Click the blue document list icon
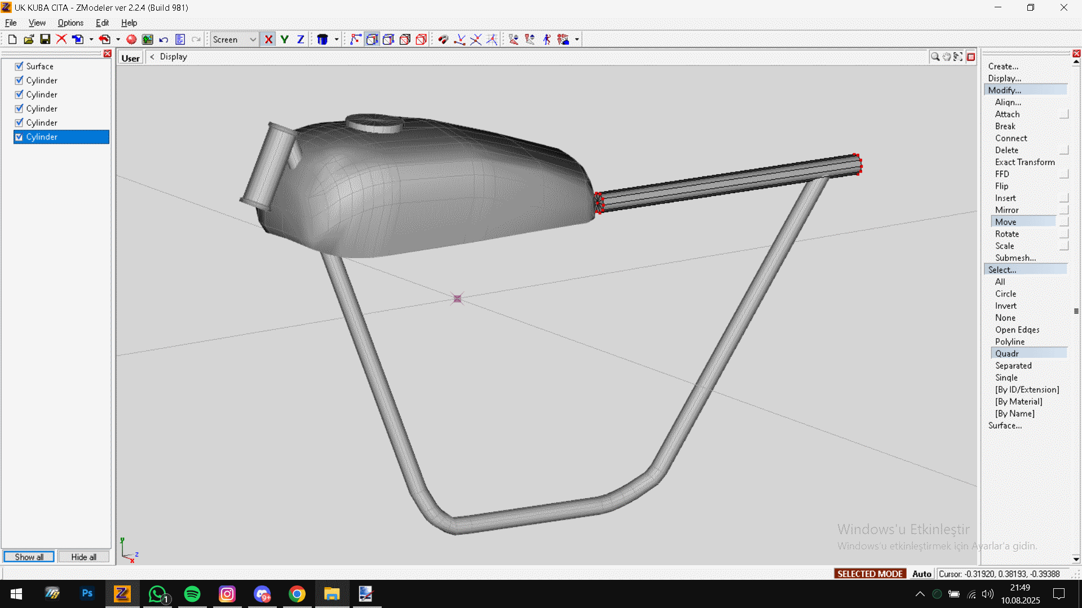This screenshot has width=1082, height=608. [x=180, y=39]
